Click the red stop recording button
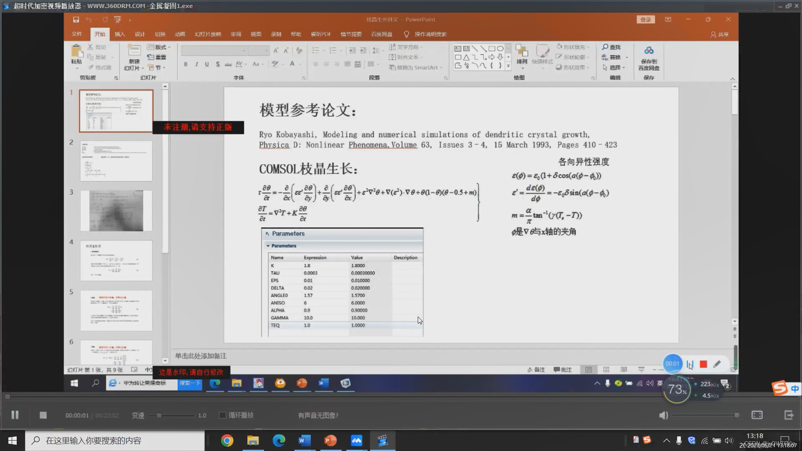The image size is (802, 451). coord(703,364)
